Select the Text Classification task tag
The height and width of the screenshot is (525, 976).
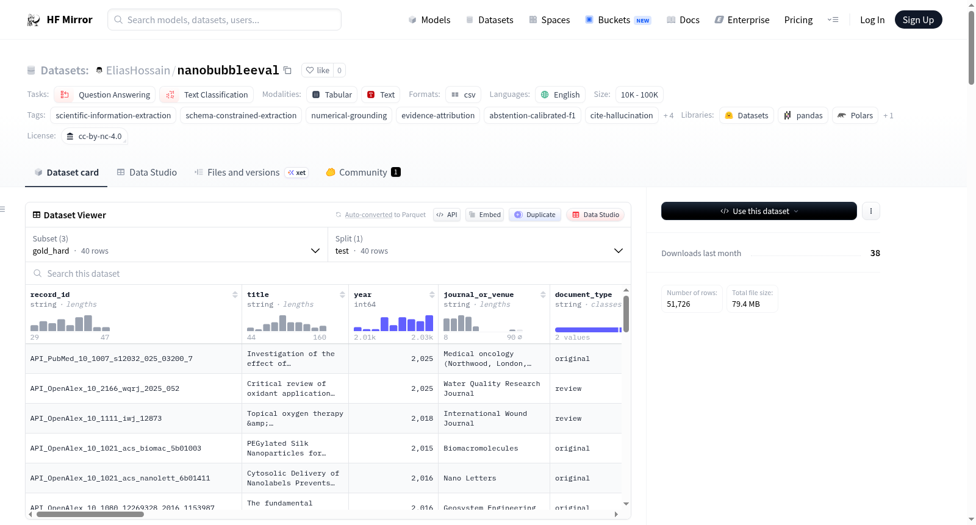[207, 95]
